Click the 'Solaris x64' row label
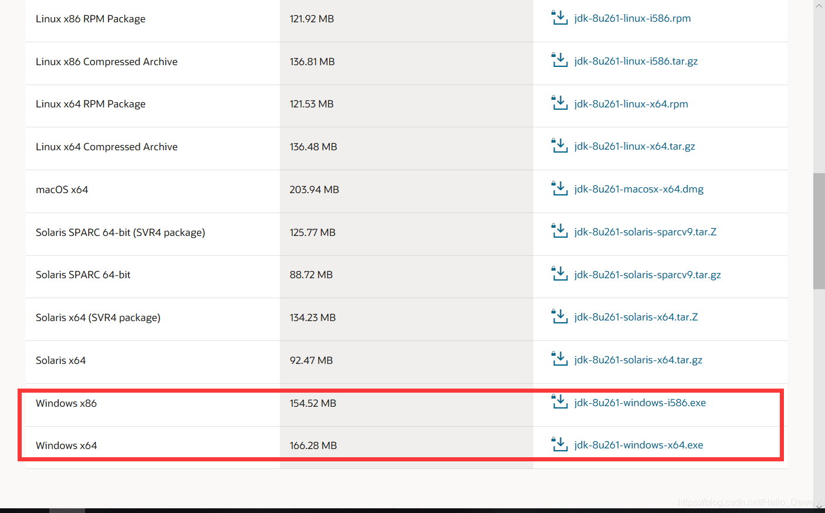This screenshot has width=825, height=513. point(60,360)
